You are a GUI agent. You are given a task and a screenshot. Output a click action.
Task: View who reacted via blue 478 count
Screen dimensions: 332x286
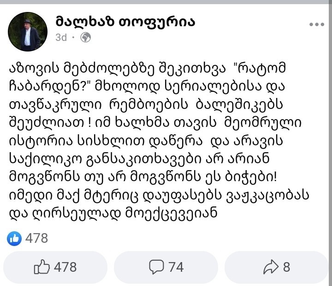click(x=37, y=238)
